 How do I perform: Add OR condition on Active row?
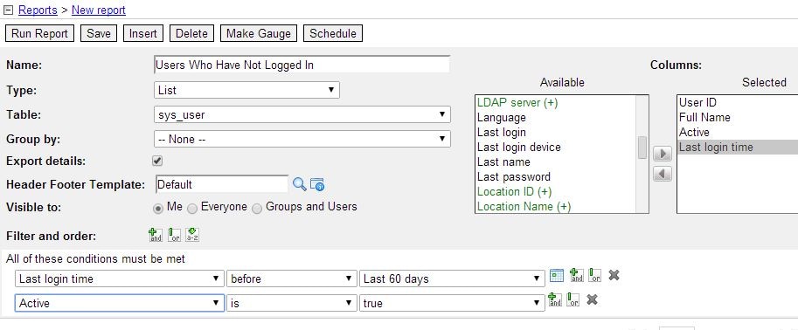pyautogui.click(x=573, y=299)
